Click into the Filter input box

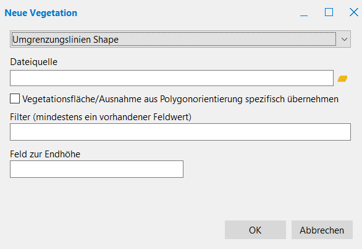180,132
